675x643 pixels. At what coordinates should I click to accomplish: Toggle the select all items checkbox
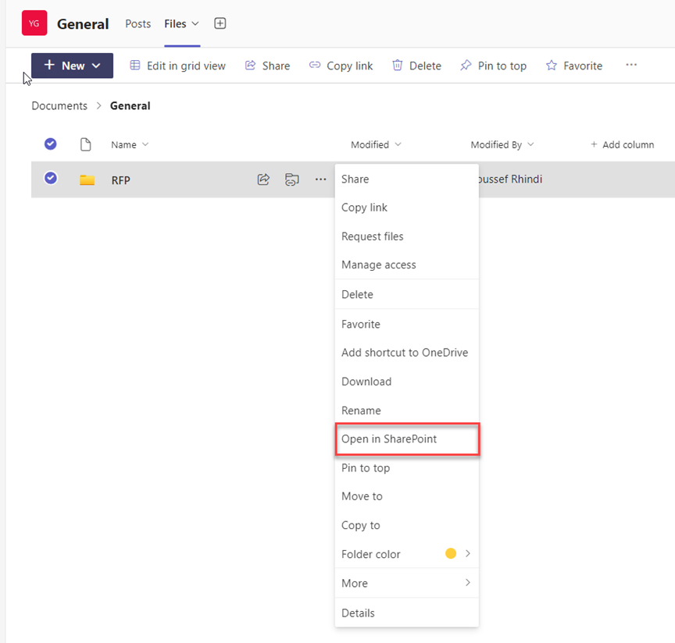point(51,144)
